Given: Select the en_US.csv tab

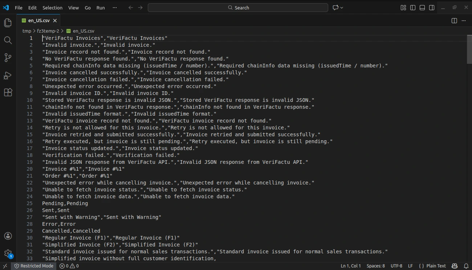Looking at the screenshot, I should (38, 20).
